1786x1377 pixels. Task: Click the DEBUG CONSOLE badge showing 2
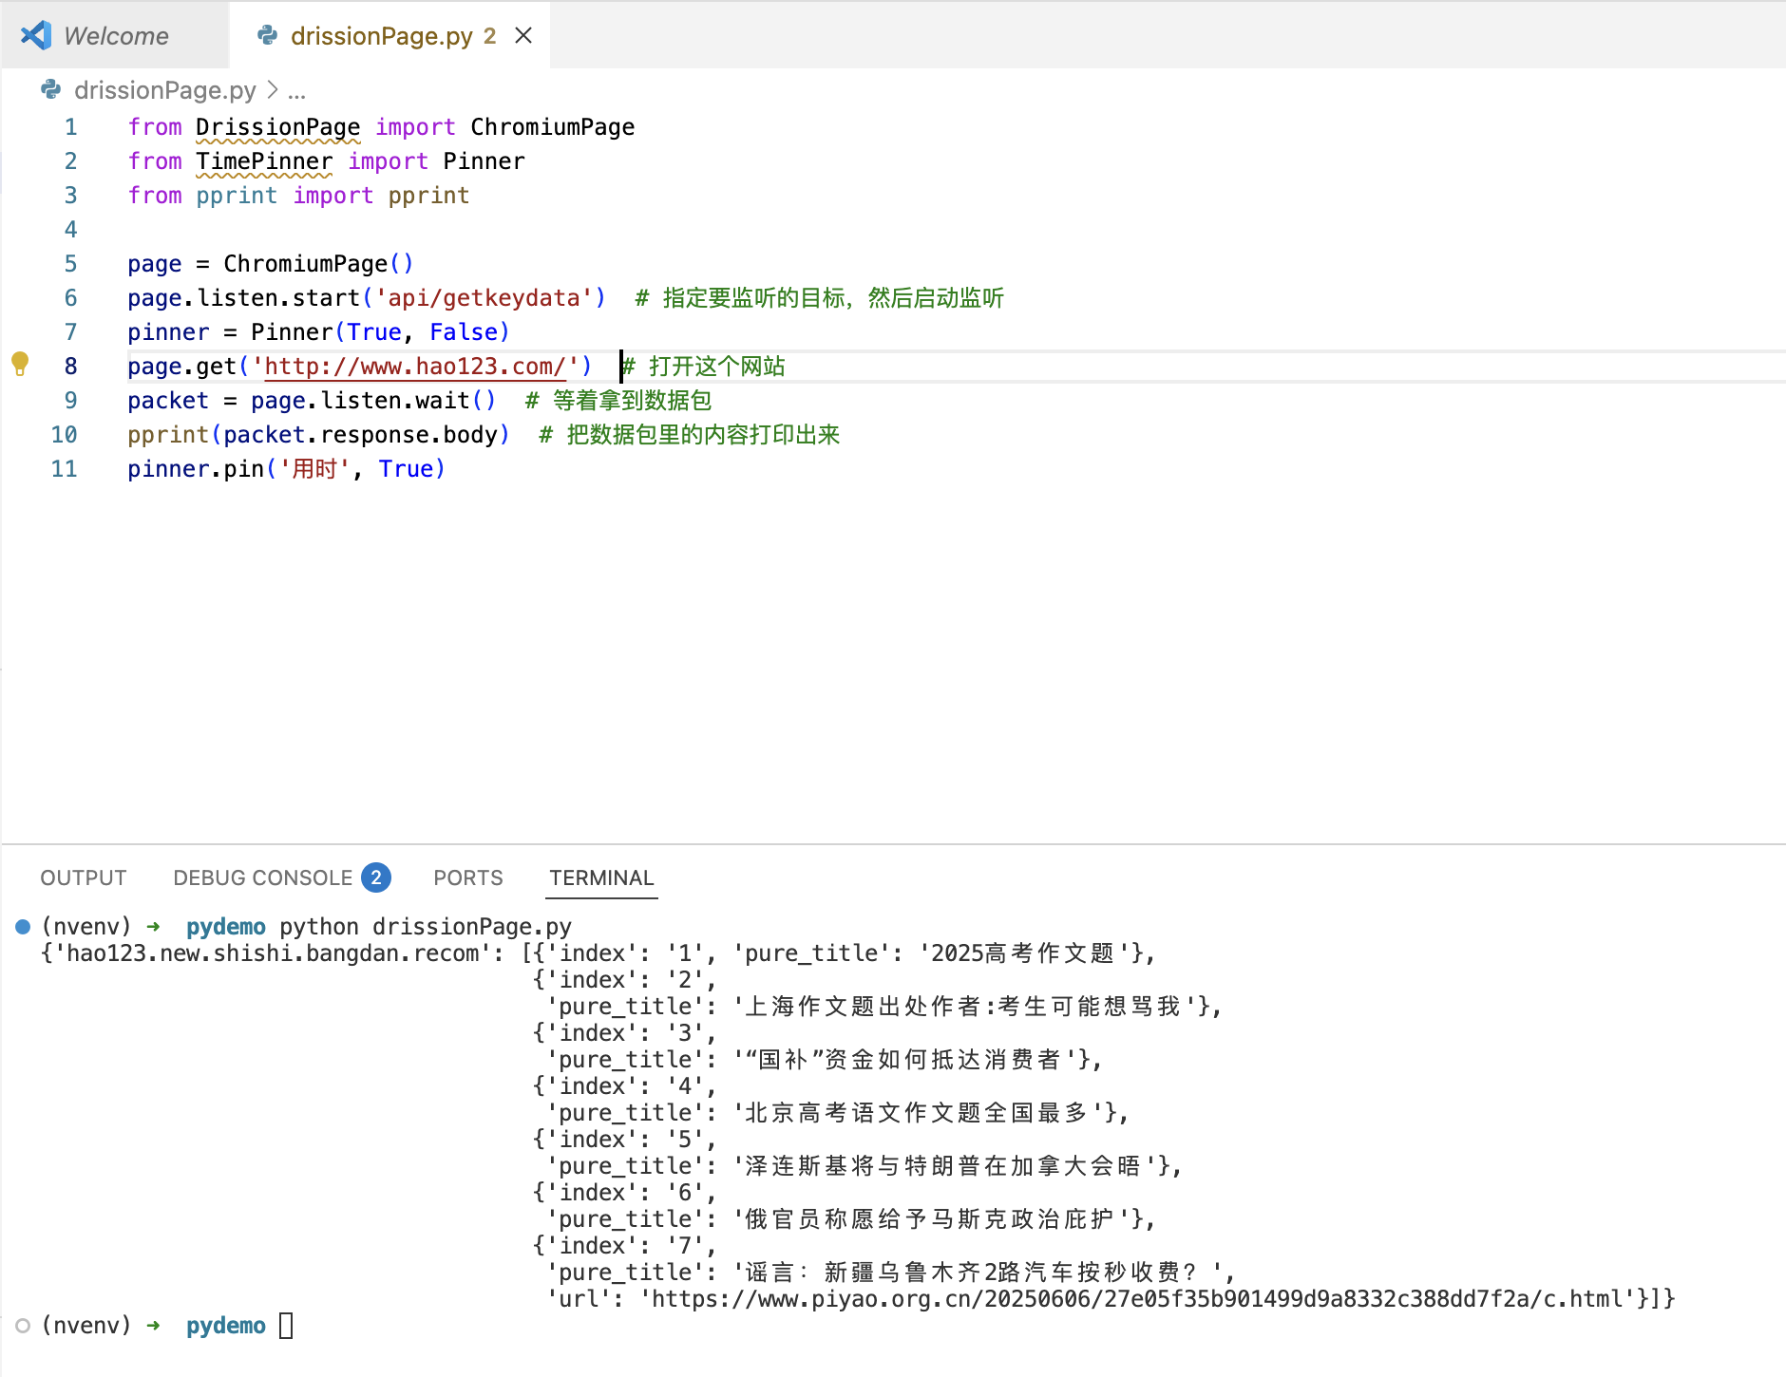(376, 877)
